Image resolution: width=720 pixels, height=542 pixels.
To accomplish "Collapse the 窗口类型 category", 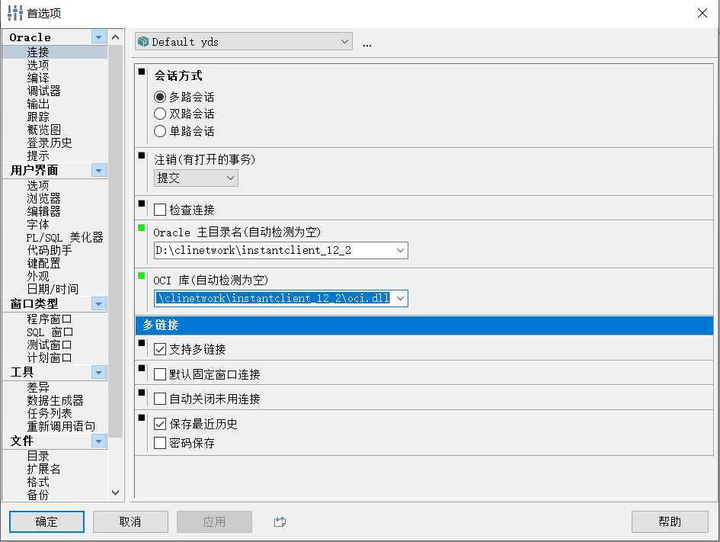I will (99, 303).
